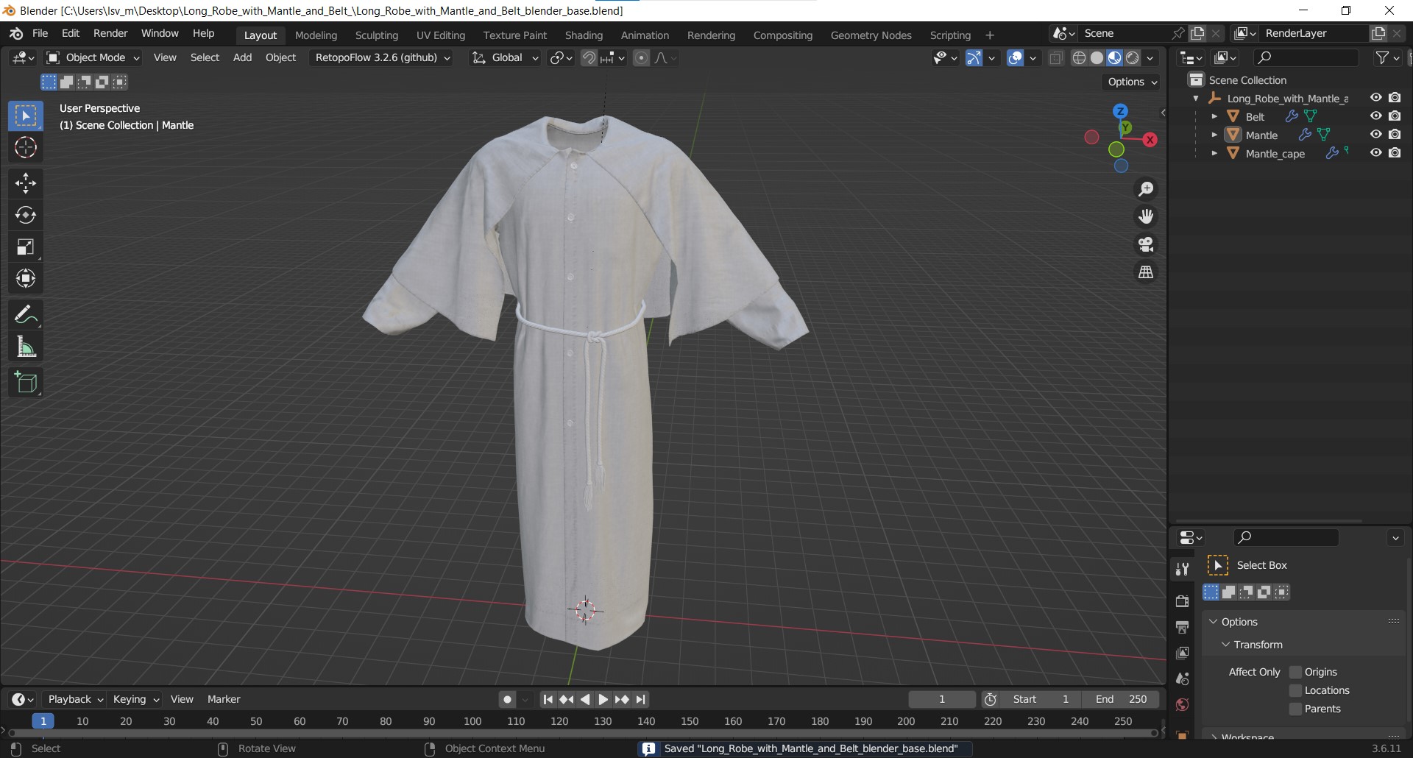
Task: Open the Output properties tab icon
Action: [x=1182, y=627]
